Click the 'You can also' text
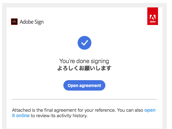Image resolution: width=172 pixels, height=129 pixels. coord(130,110)
